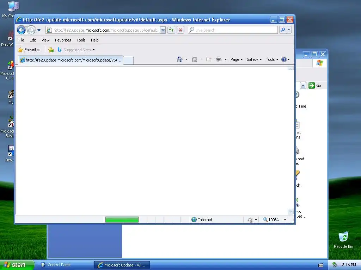This screenshot has width=361, height=270.
Task: Click the Start button
Action: [x=17, y=265]
